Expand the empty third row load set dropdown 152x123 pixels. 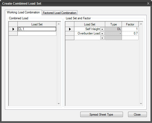[x=102, y=38]
